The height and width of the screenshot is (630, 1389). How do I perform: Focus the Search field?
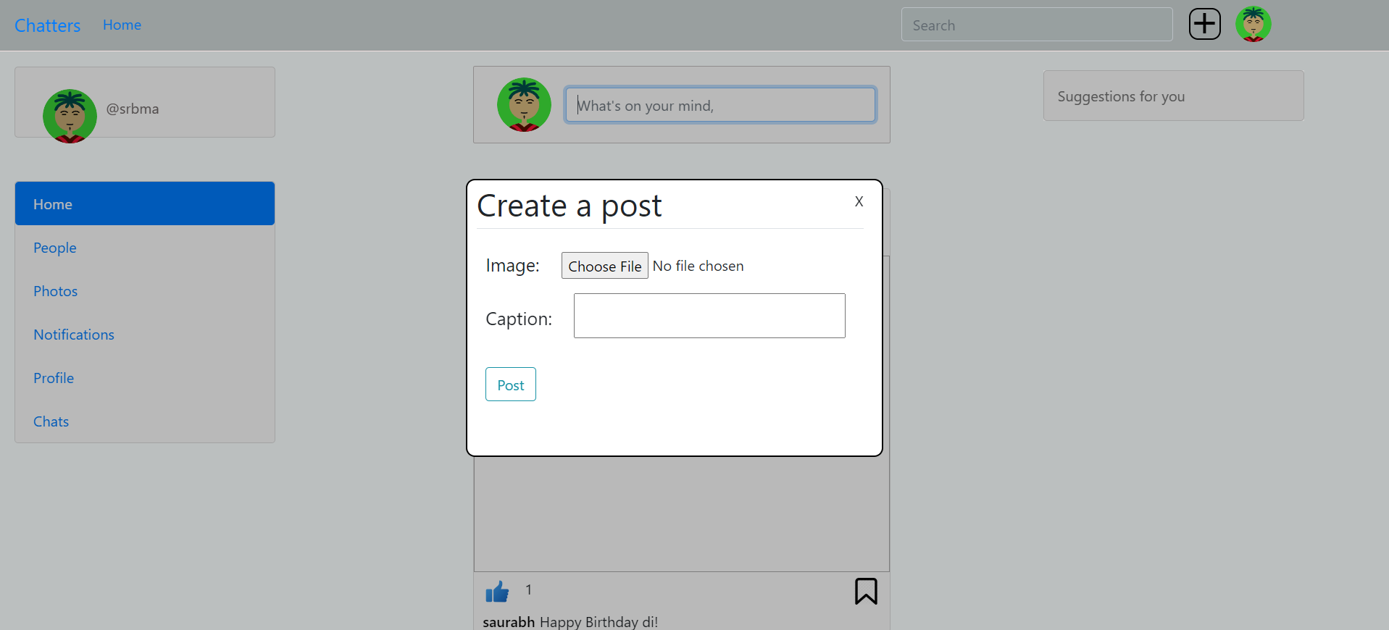(1037, 25)
